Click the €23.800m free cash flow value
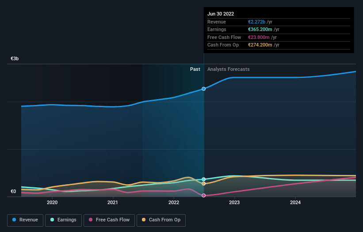Image resolution: width=363 pixels, height=232 pixels. [x=259, y=37]
